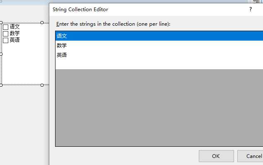The image size is (263, 165).
Task: Click the top-middle sizing handle of list box
Action: (42, 23)
